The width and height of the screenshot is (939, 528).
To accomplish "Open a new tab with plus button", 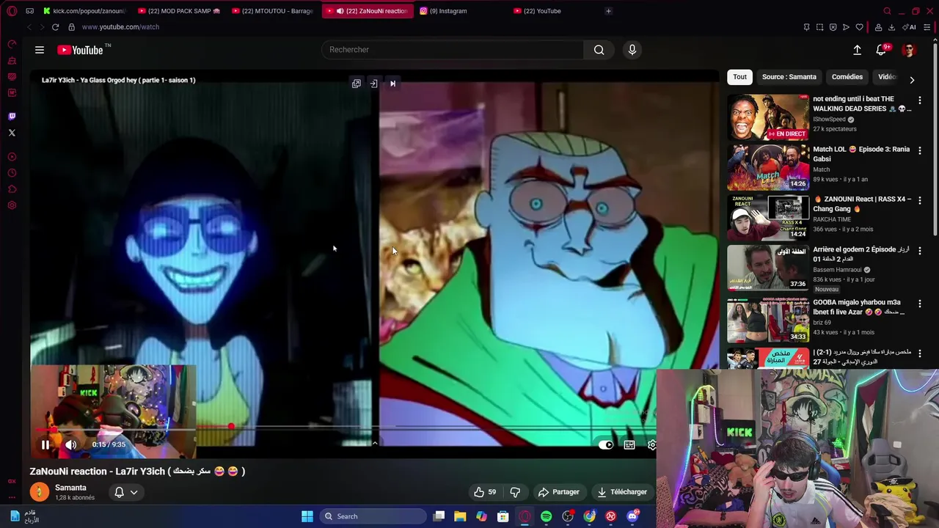I will (x=608, y=11).
